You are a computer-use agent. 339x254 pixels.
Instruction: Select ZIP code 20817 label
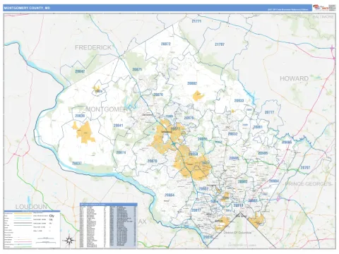196,210
